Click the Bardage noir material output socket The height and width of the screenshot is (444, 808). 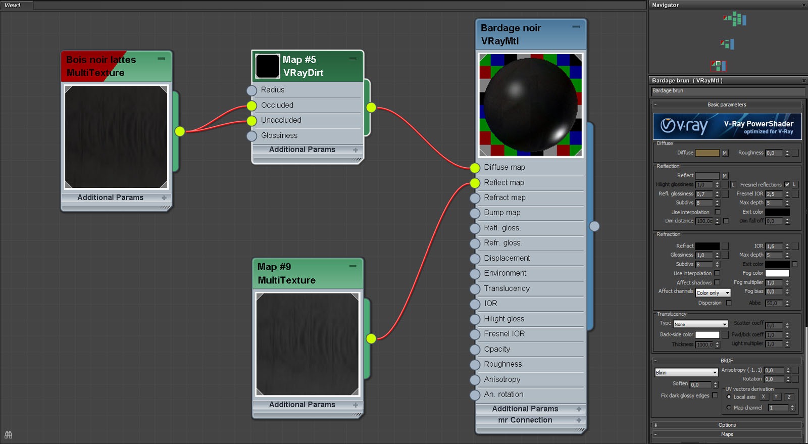click(594, 226)
